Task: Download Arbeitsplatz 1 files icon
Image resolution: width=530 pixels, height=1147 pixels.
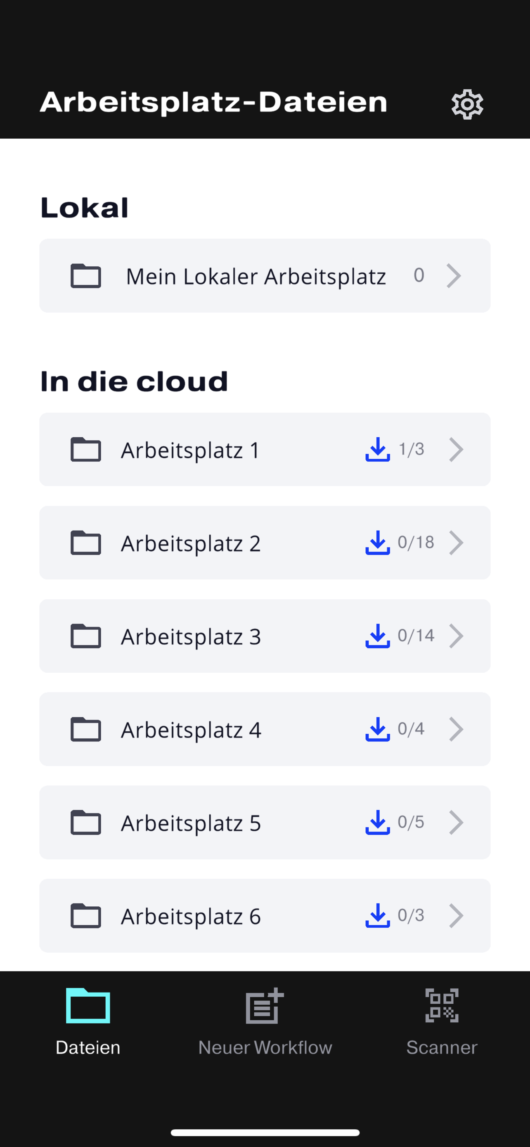Action: coord(377,449)
